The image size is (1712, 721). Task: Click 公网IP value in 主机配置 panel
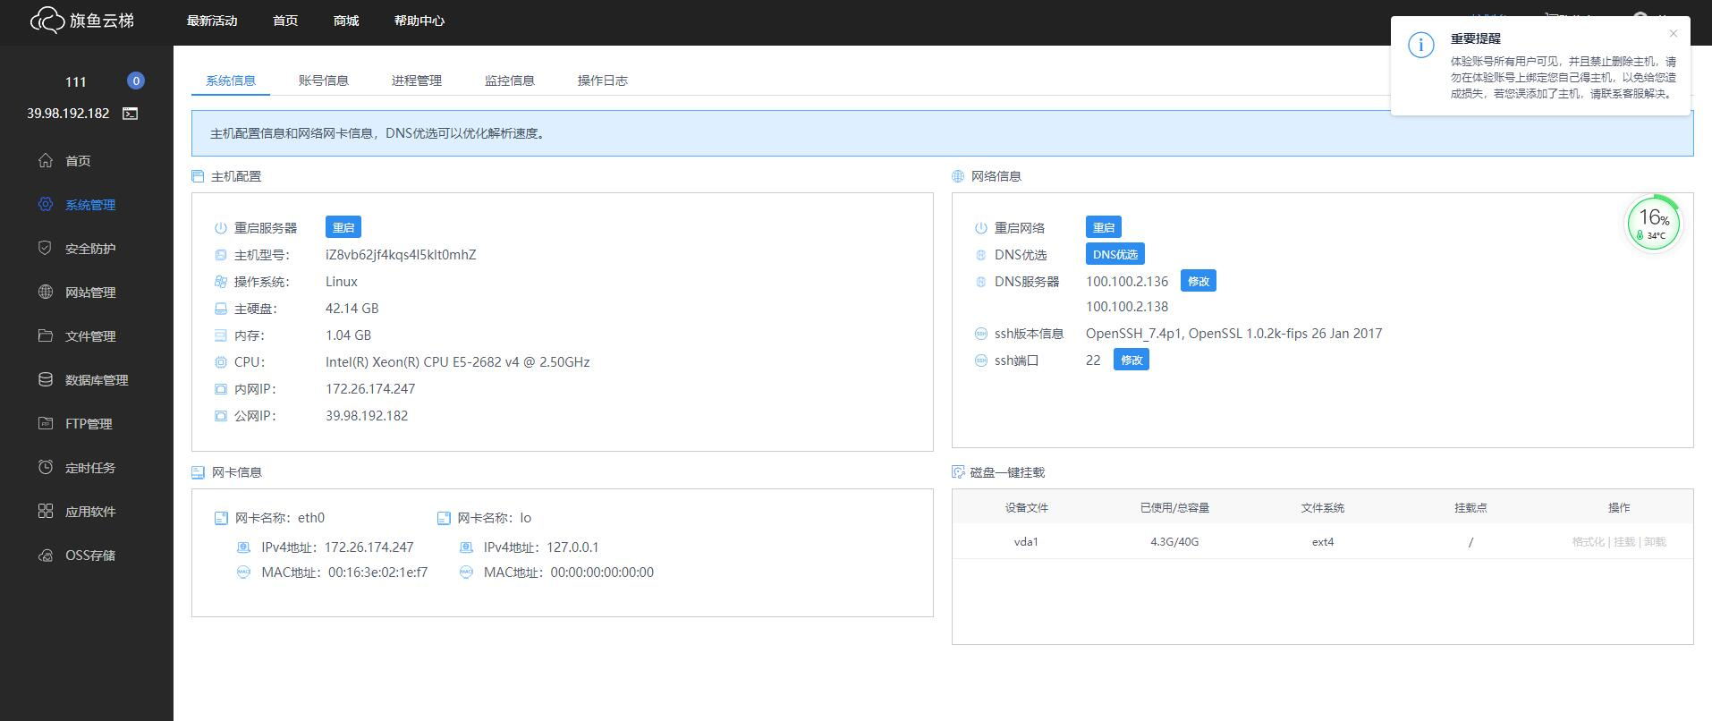tap(367, 416)
